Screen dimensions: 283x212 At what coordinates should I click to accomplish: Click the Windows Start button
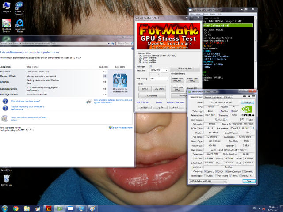coord(4,208)
